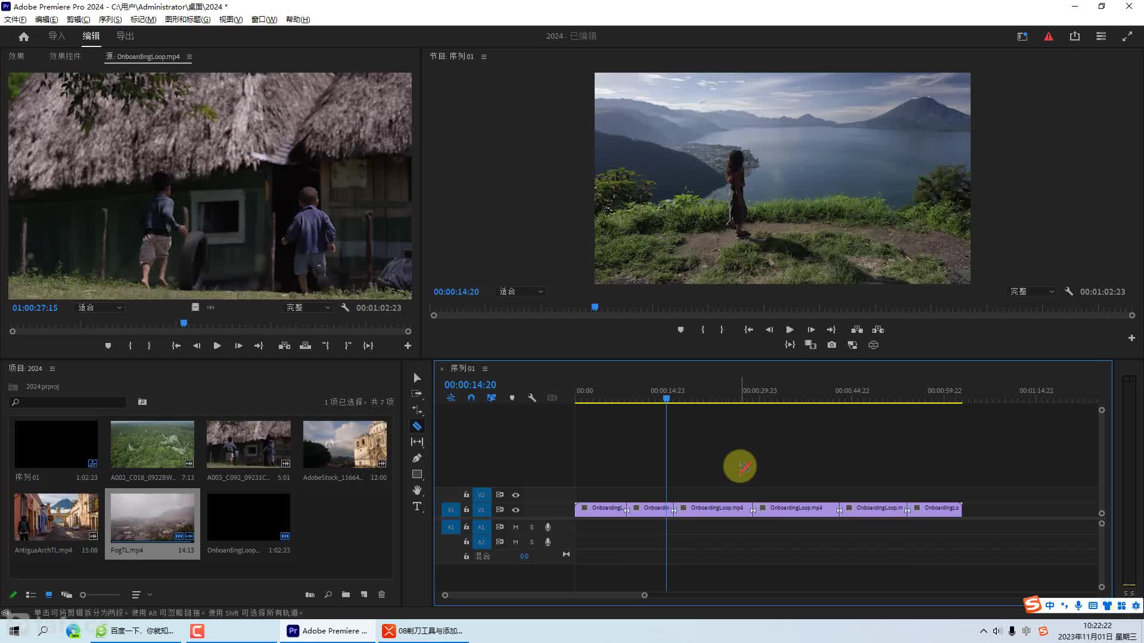
Task: Play the Source monitor clip
Action: tap(217, 345)
